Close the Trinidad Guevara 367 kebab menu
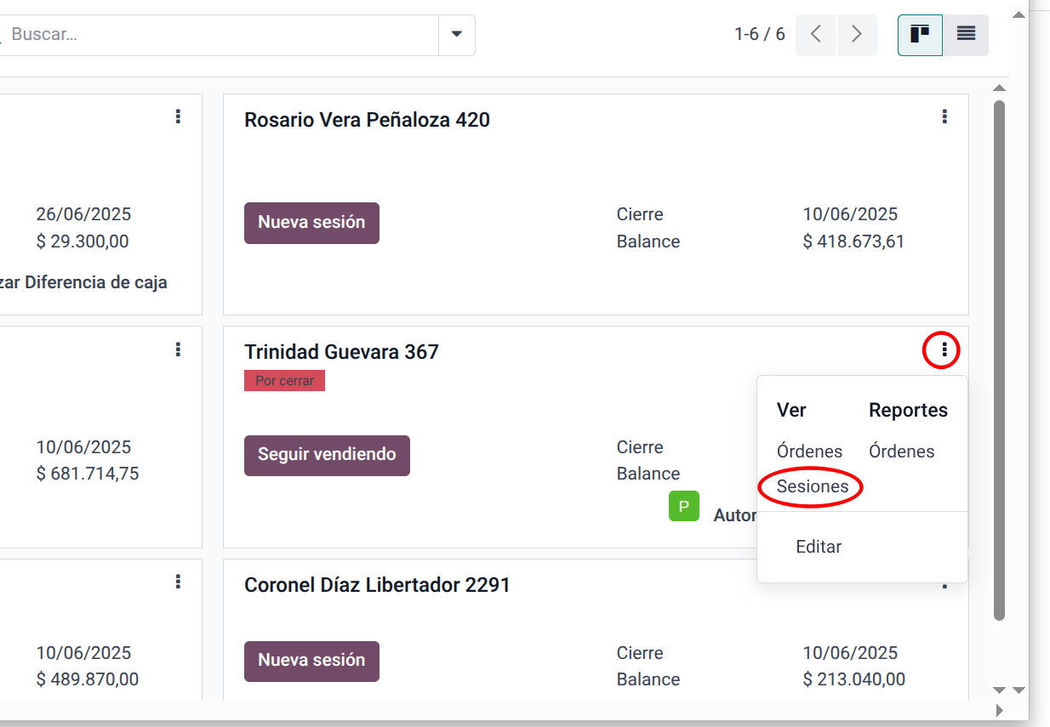 pyautogui.click(x=944, y=349)
